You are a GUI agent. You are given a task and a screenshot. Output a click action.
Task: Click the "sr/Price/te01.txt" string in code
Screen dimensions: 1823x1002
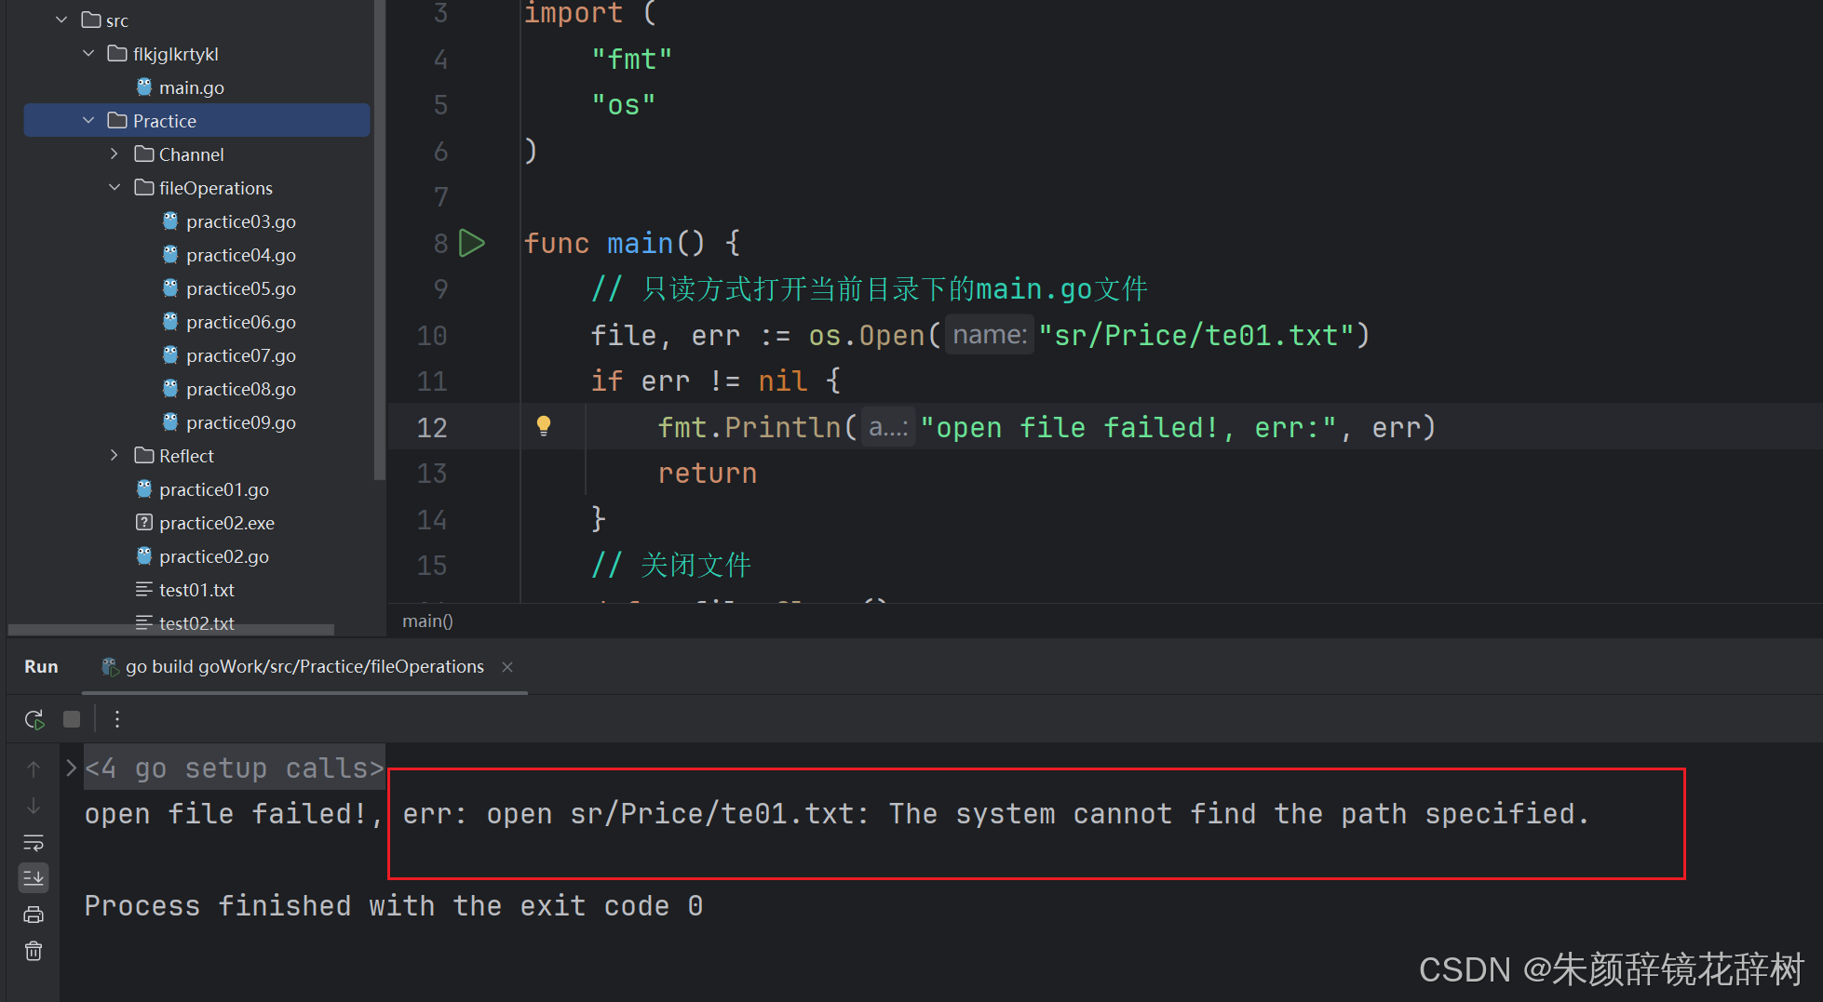[1196, 335]
